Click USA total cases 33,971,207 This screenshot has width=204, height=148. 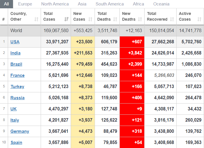tap(57, 42)
